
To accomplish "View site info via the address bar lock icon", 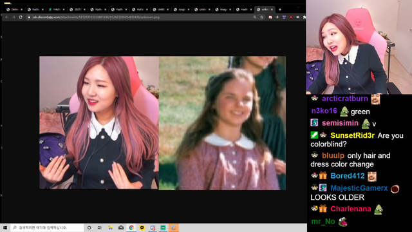I will 29,17.
